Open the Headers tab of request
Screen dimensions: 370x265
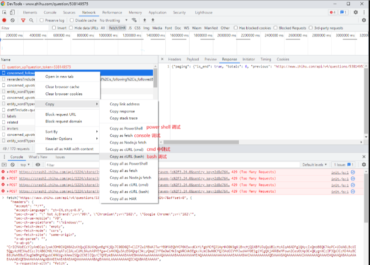tap(174, 59)
